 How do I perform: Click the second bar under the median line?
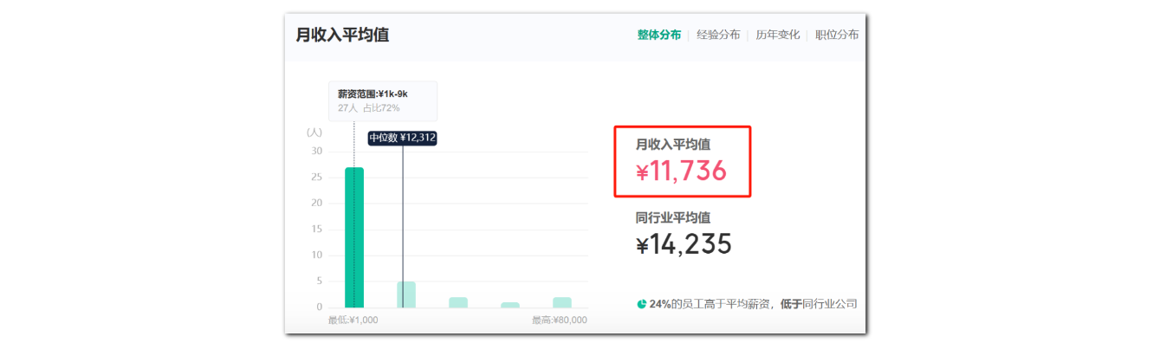[x=406, y=294]
